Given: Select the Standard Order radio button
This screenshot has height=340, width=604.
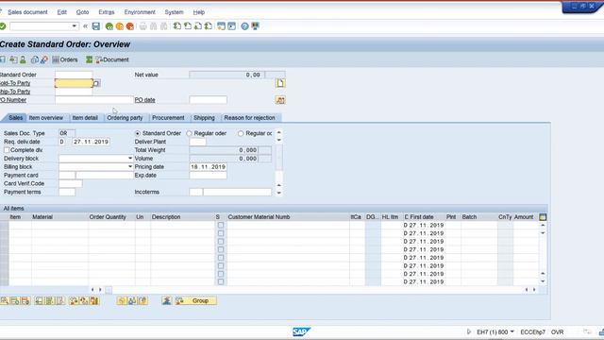Looking at the screenshot, I should tap(138, 133).
